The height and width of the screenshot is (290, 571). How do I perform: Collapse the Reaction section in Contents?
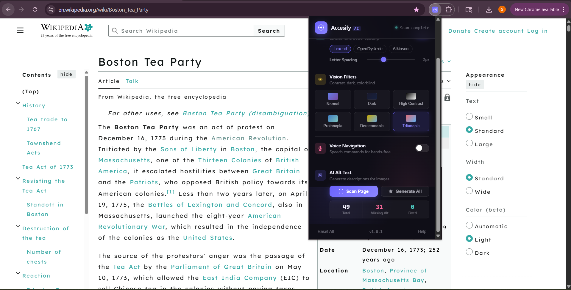pos(18,273)
